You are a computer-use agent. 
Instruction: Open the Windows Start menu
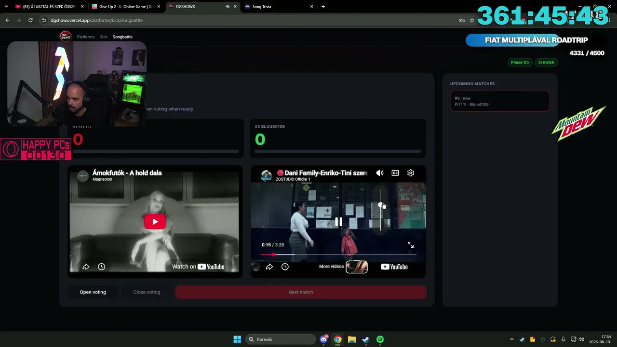click(237, 339)
